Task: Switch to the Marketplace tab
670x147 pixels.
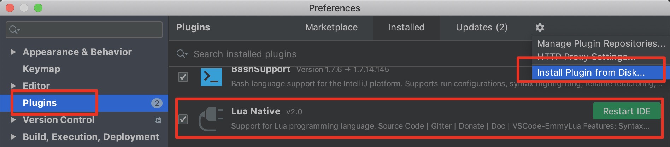Action: point(331,27)
